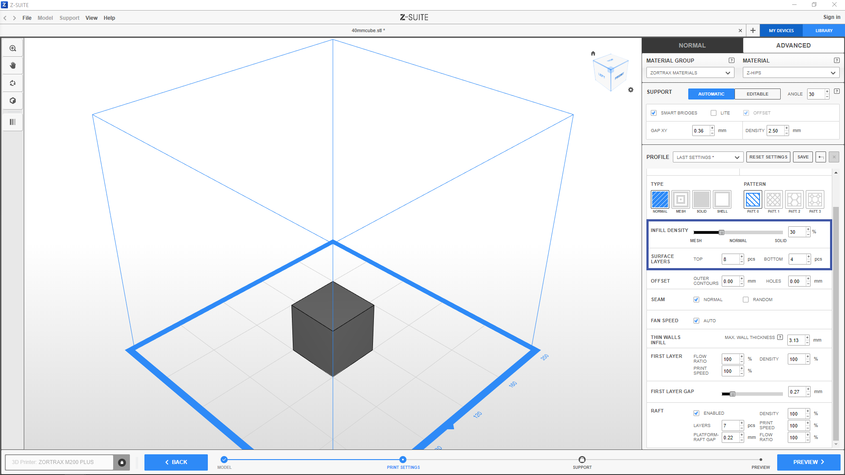Select the pan hand tool
Viewport: 845px width, 475px height.
pyautogui.click(x=13, y=66)
